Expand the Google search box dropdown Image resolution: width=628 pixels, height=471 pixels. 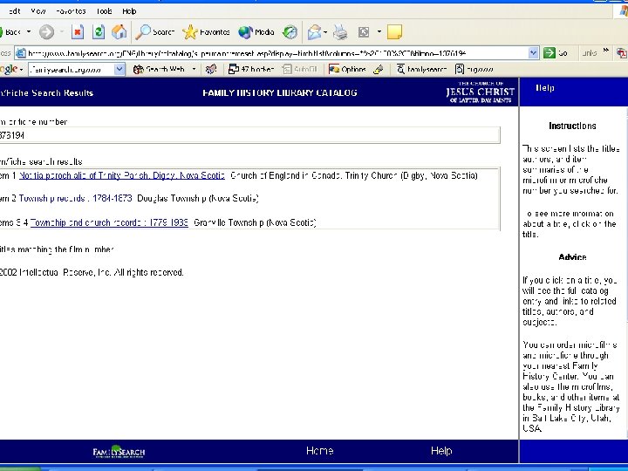(119, 69)
